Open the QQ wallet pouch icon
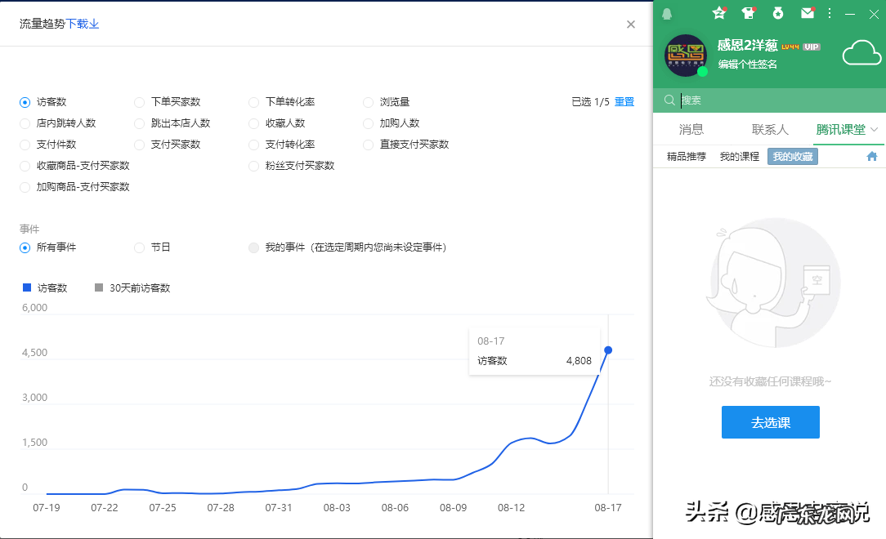The height and width of the screenshot is (539, 886). 778,13
